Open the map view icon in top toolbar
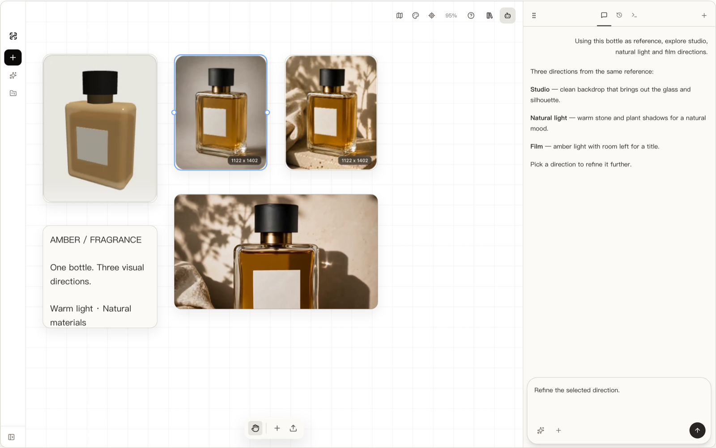Screen dimensions: 716x448 pos(400,16)
